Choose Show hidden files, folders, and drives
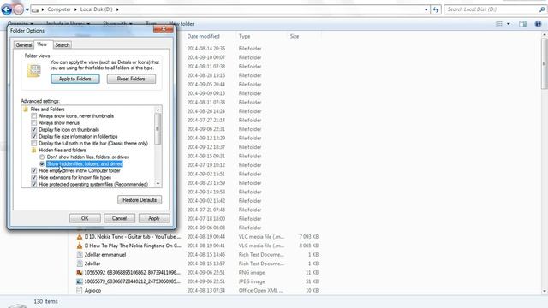The width and height of the screenshot is (548, 308). tap(42, 163)
